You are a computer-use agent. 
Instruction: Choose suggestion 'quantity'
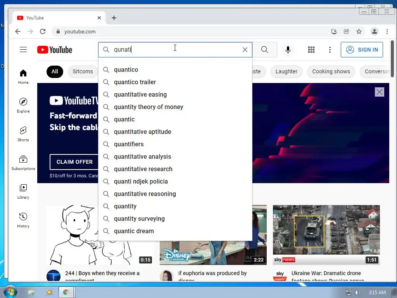175,206
